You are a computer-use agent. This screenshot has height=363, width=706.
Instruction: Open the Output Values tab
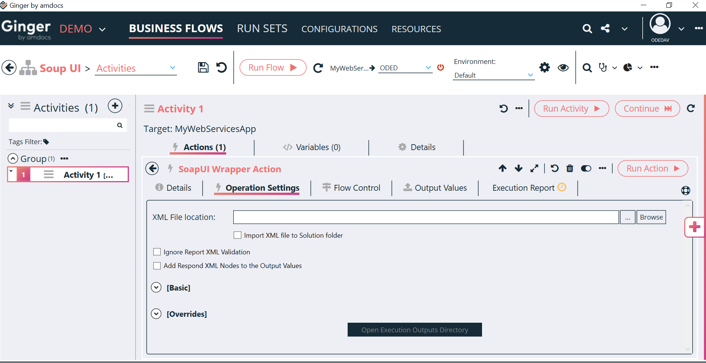[435, 188]
